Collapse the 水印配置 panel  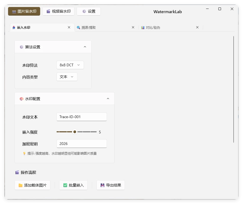pos(108,99)
